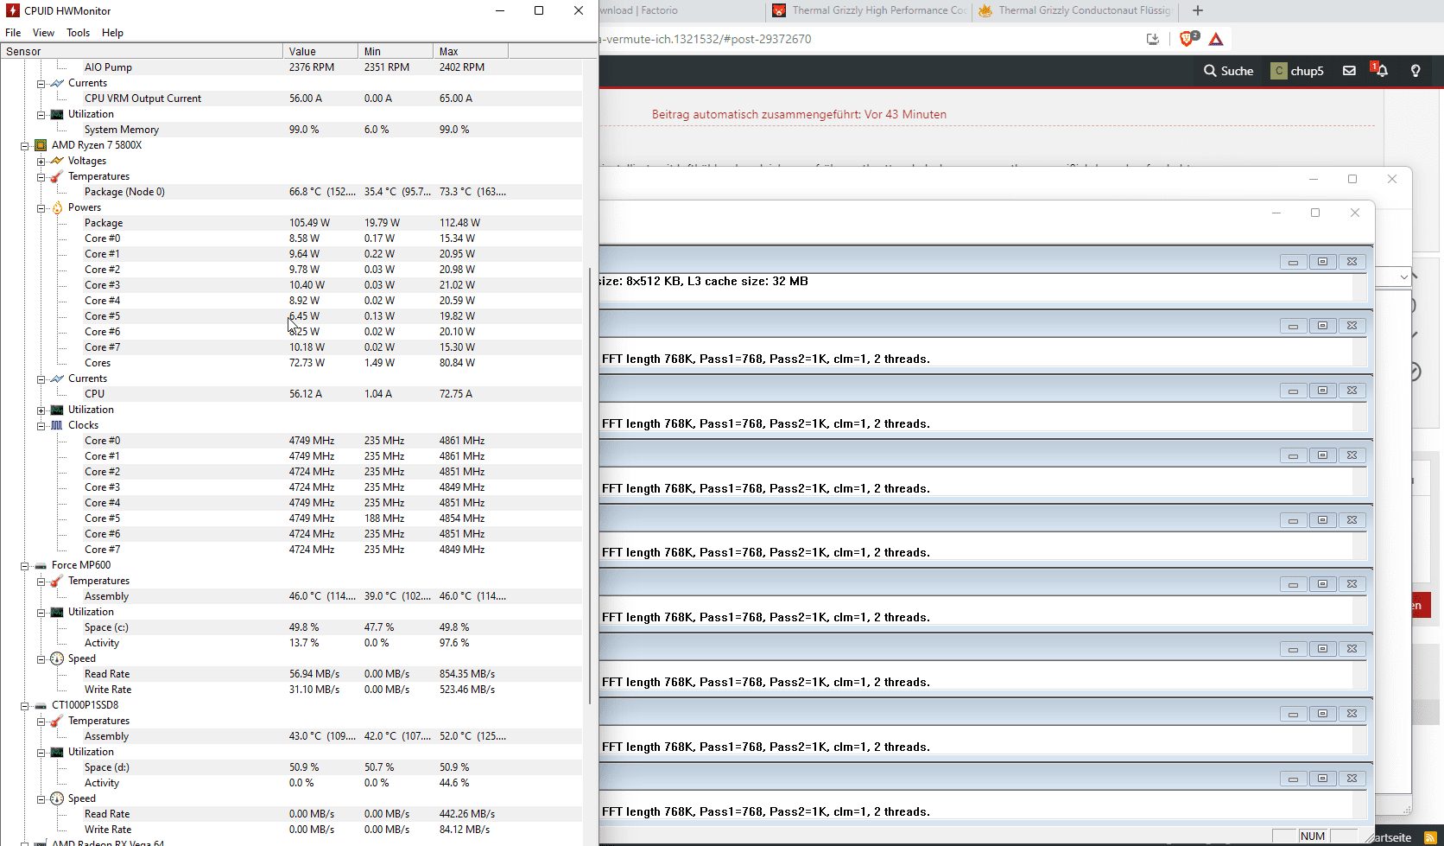Open the forum inbox envelope icon
This screenshot has height=846, width=1444.
click(x=1349, y=71)
